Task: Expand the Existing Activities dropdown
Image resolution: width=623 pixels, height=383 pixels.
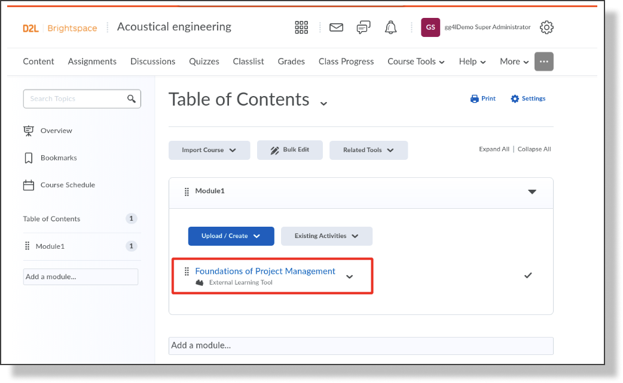Action: 326,236
